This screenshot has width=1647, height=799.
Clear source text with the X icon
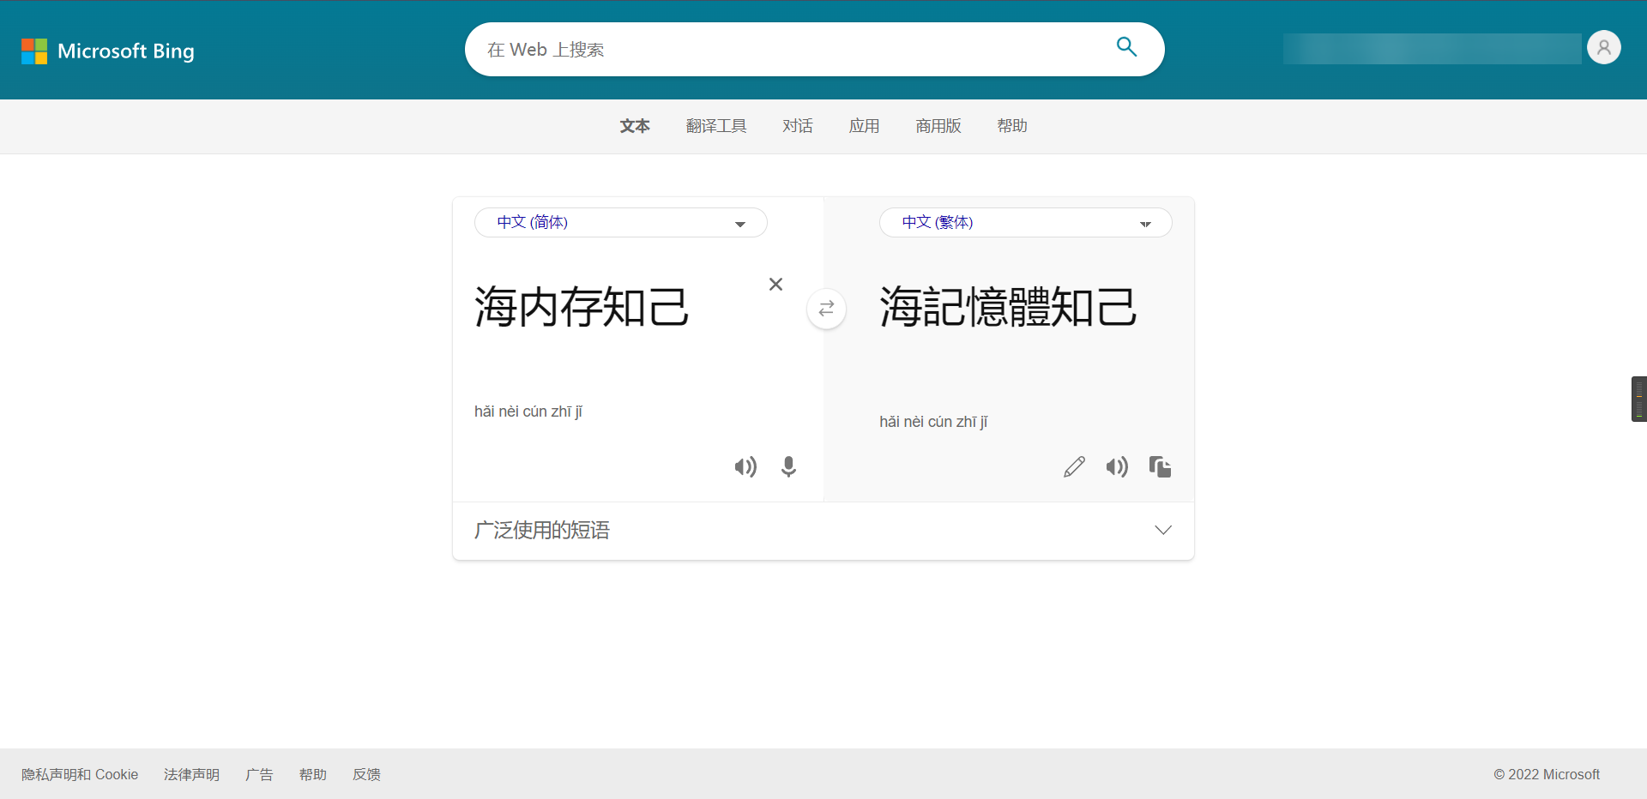pyautogui.click(x=775, y=285)
